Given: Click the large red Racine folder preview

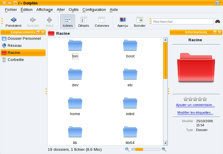Looking at the screenshot, I should pyautogui.click(x=196, y=67).
